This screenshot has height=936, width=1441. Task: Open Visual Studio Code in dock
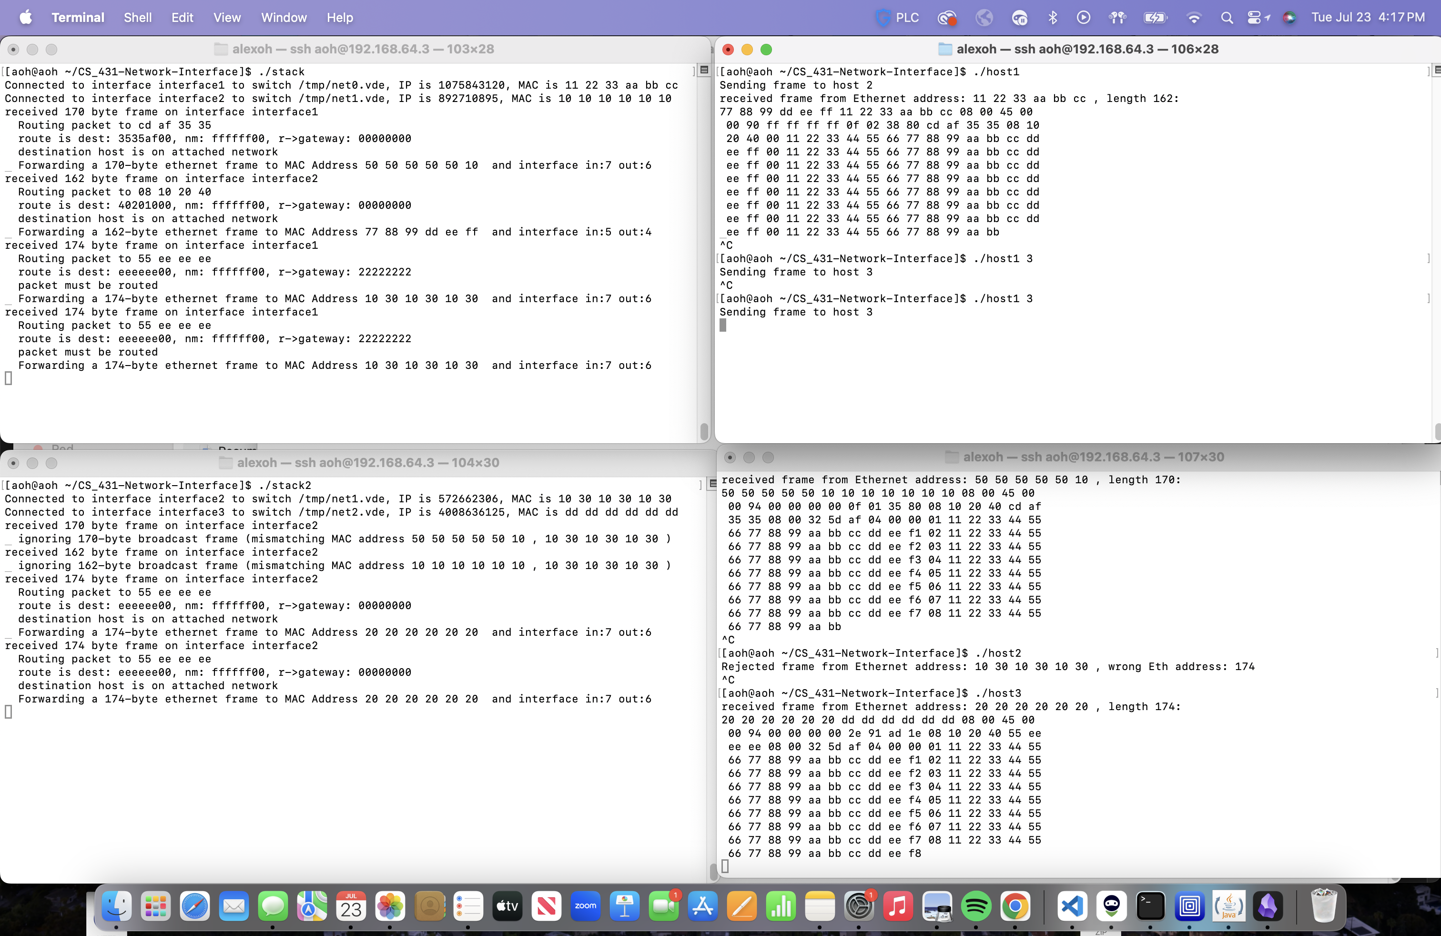click(x=1072, y=906)
